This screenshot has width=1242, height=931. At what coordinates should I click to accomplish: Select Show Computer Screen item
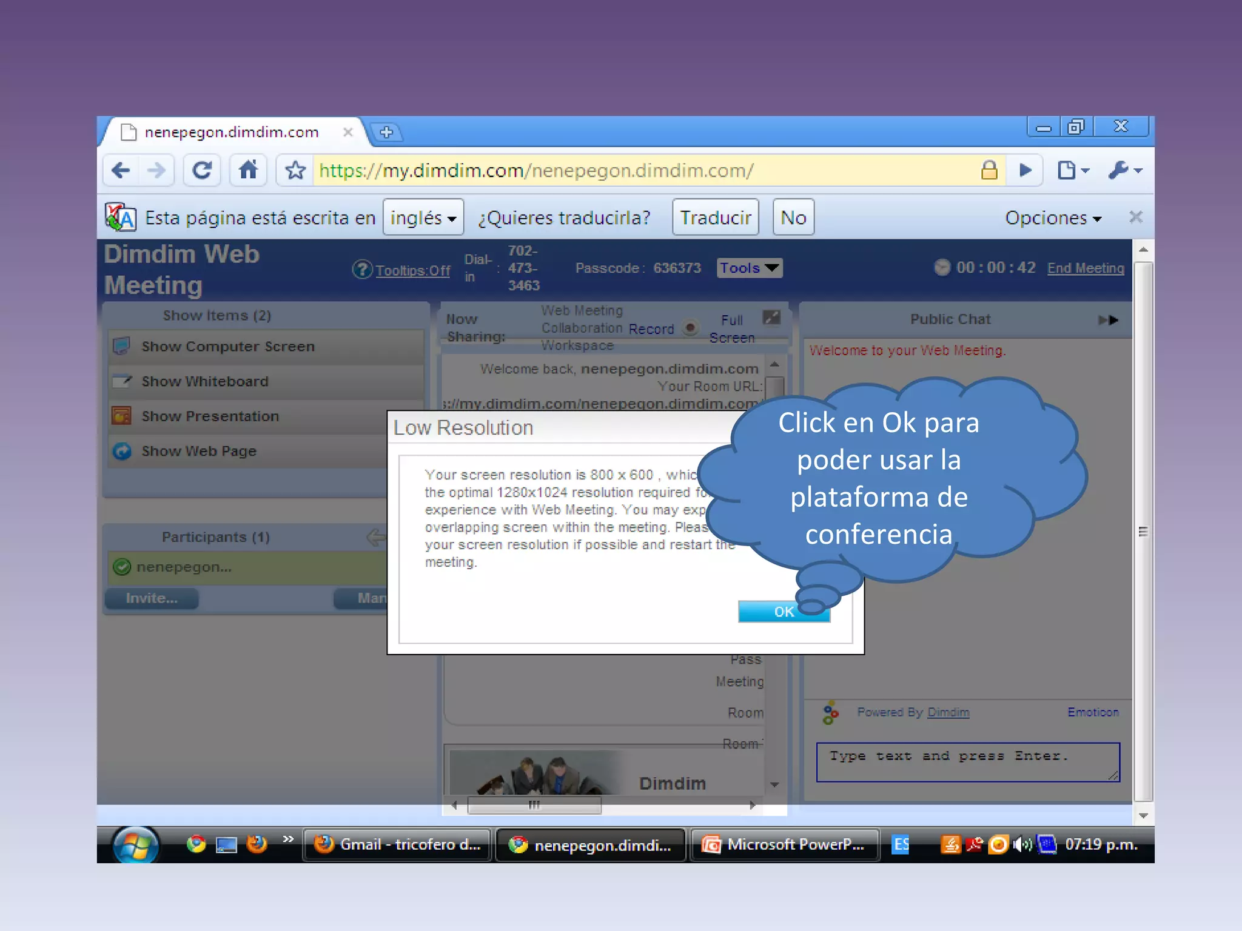coord(266,346)
